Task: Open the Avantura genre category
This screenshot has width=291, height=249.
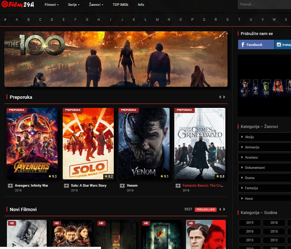Action: point(264,157)
